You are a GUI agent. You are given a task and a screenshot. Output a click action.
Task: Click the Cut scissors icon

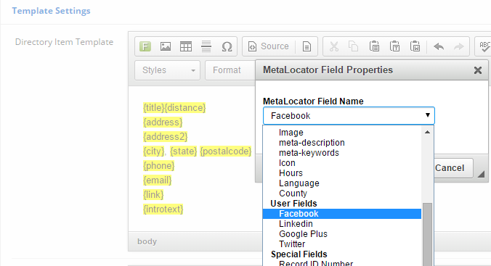334,46
